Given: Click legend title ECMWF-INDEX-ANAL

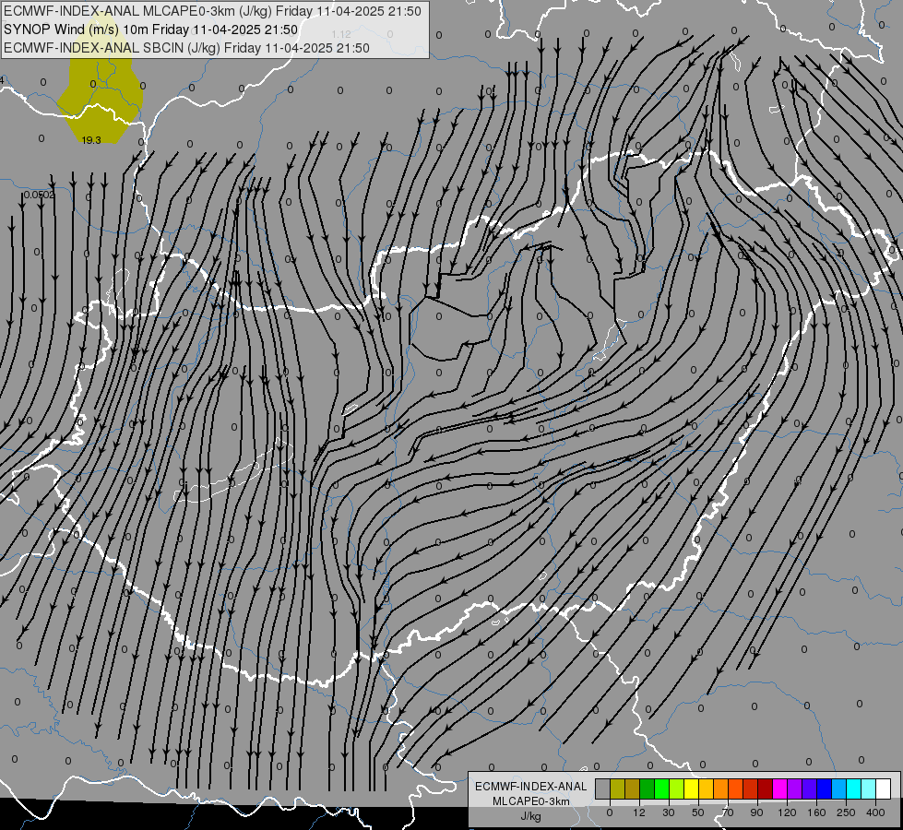Looking at the screenshot, I should coord(531,787).
